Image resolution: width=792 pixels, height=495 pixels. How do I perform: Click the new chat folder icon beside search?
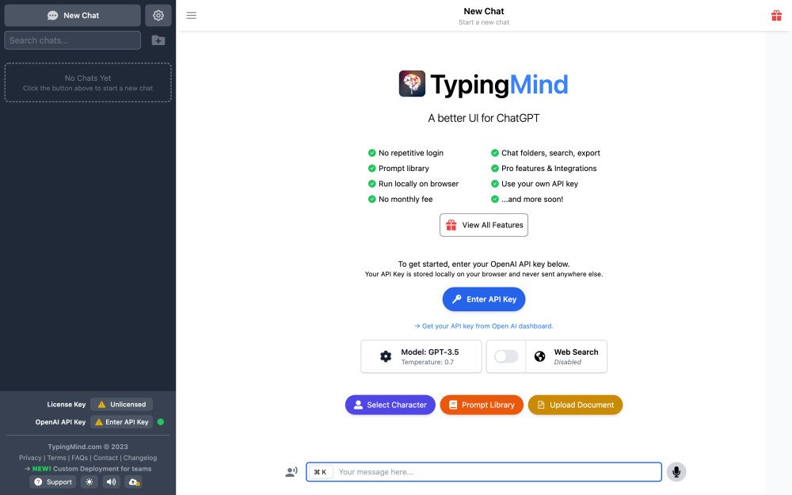[158, 40]
